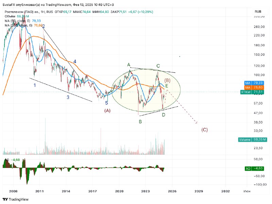Click 2032 on the time axis
Image resolution: width=272 pixels, height=204 pixels.
(225, 191)
